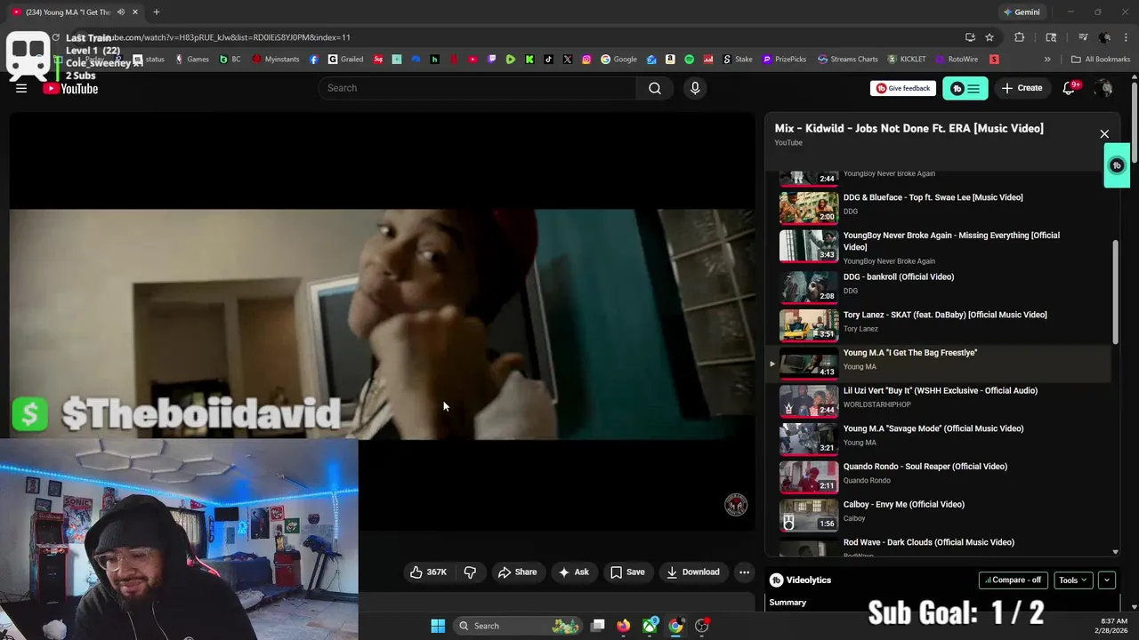1139x640 pixels.
Task: Show more bookmarks with the chevron
Action: (1047, 60)
